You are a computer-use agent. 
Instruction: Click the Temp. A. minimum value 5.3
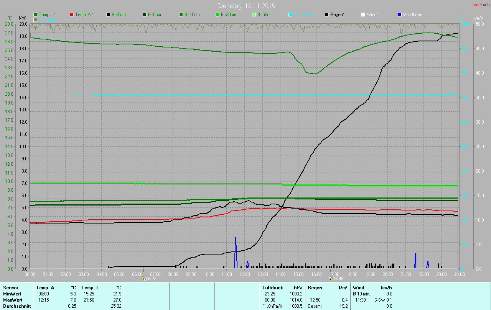pyautogui.click(x=73, y=294)
